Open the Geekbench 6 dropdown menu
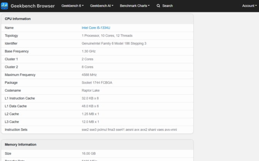The image size is (259, 161). [73, 6]
